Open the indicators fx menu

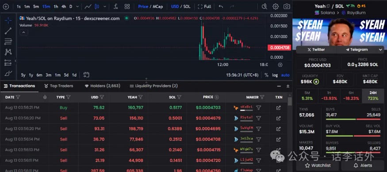click(116, 7)
